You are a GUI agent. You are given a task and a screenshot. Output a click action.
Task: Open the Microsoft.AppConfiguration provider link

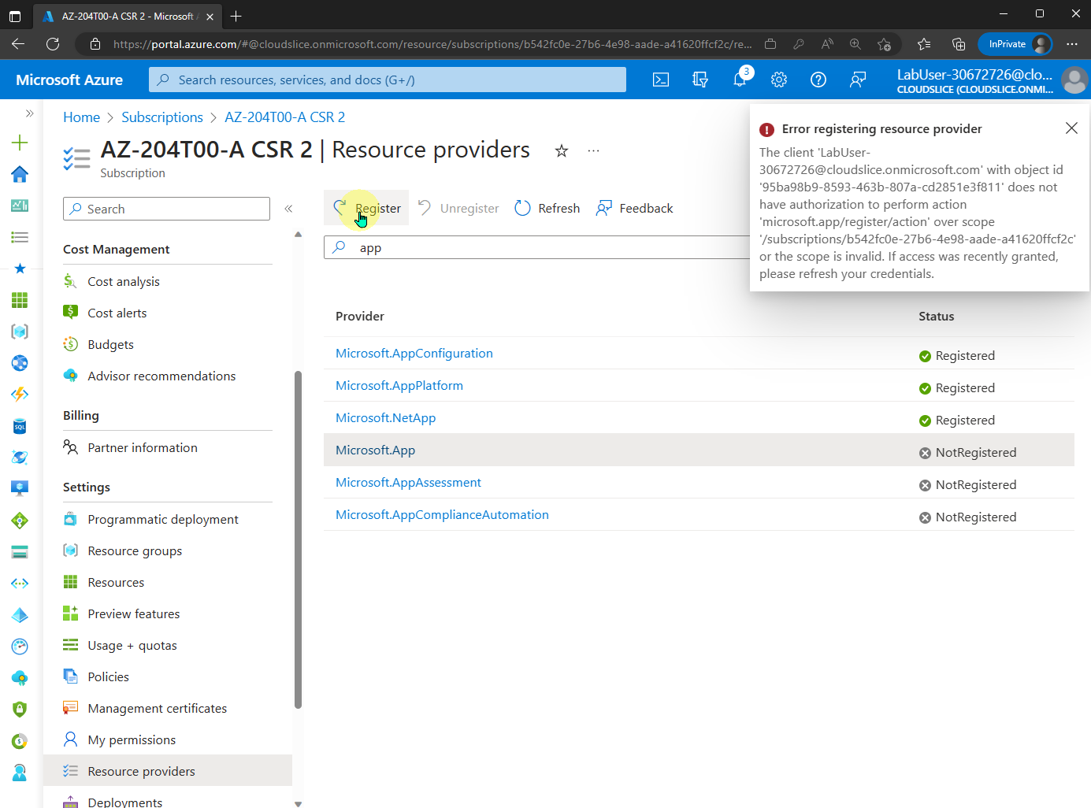(414, 353)
